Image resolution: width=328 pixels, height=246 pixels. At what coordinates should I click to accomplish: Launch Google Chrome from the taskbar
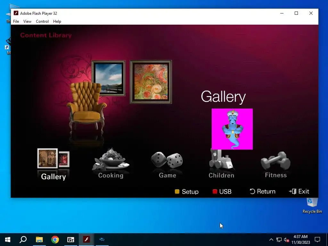[55, 240]
